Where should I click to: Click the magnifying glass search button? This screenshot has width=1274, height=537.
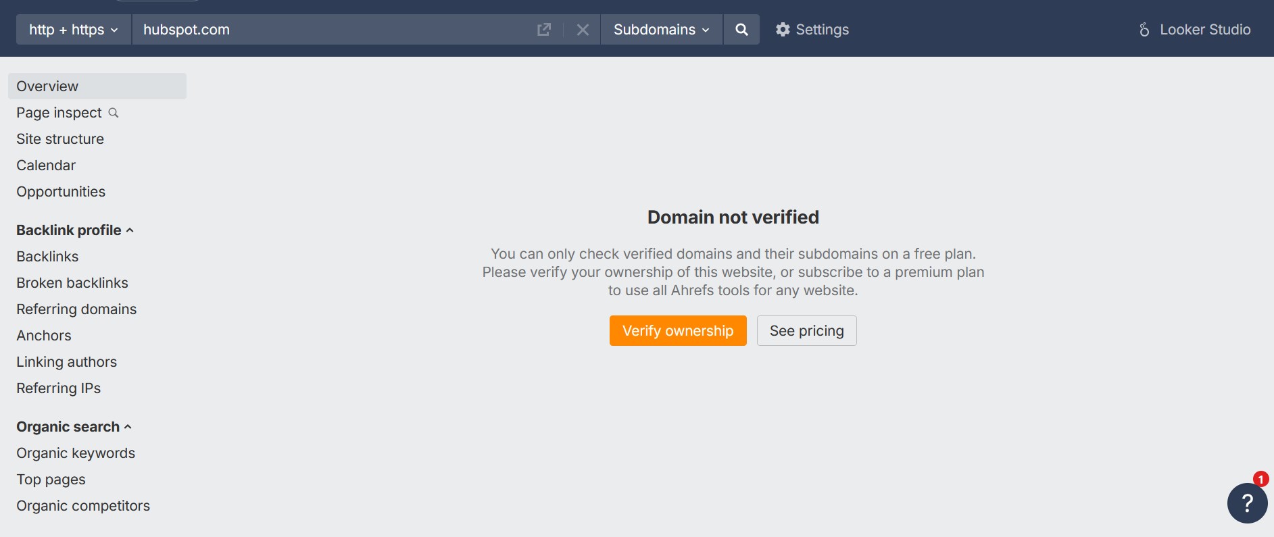[x=741, y=30]
